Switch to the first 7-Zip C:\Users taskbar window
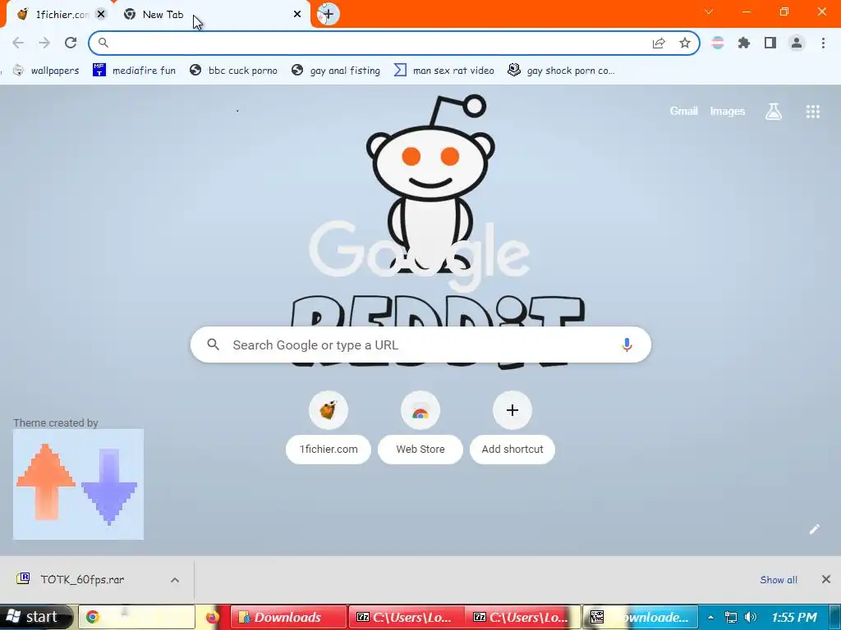The width and height of the screenshot is (841, 630). click(x=406, y=617)
